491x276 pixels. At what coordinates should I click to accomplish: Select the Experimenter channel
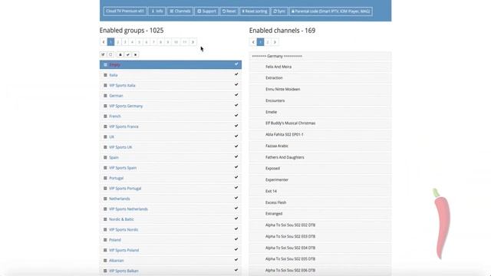320,180
